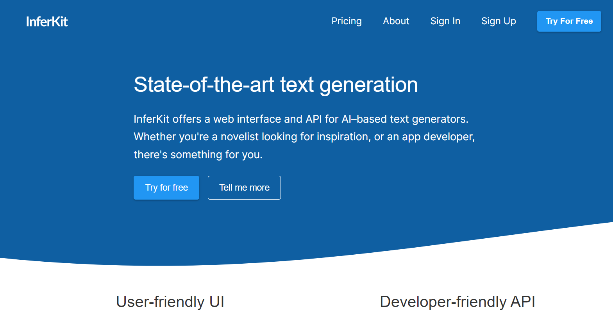Open the Pricing page
The width and height of the screenshot is (613, 325).
(347, 21)
